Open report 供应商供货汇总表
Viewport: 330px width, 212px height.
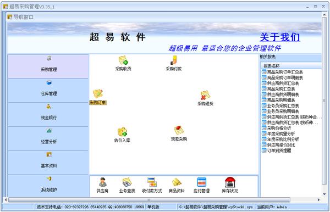tap(280, 83)
